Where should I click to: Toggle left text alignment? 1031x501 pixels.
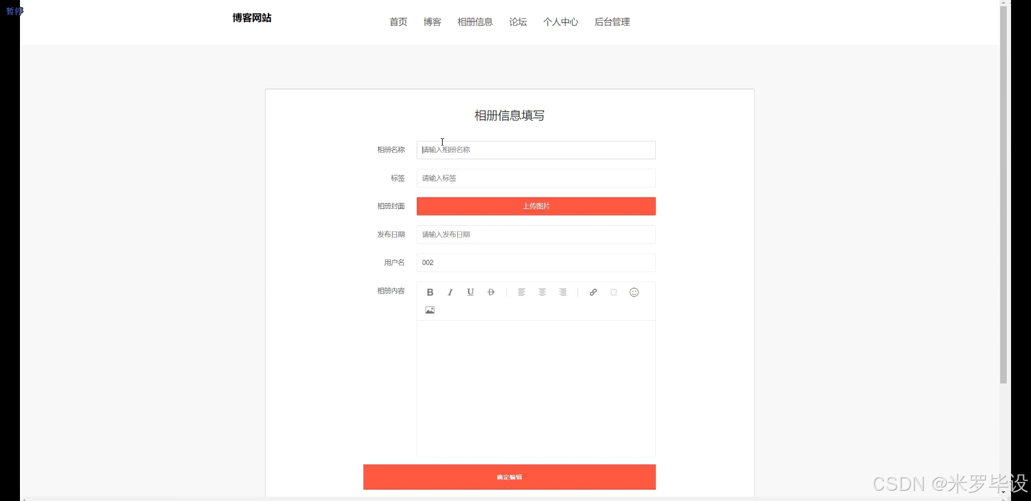(x=521, y=292)
